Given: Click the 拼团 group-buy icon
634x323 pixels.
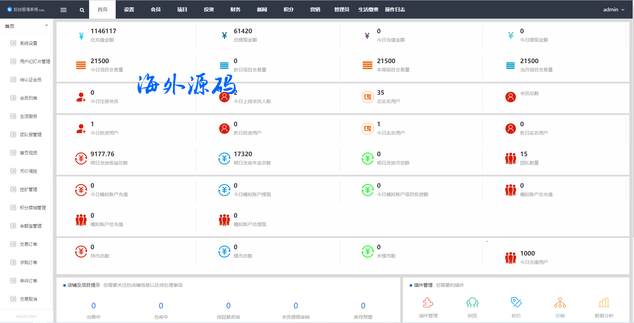Looking at the screenshot, I should click(472, 303).
